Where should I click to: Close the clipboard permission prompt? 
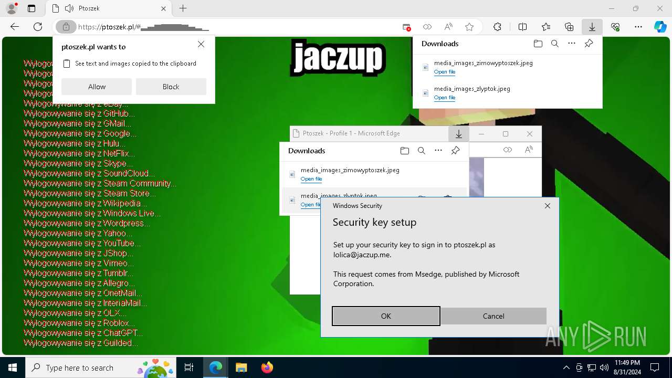tap(201, 45)
